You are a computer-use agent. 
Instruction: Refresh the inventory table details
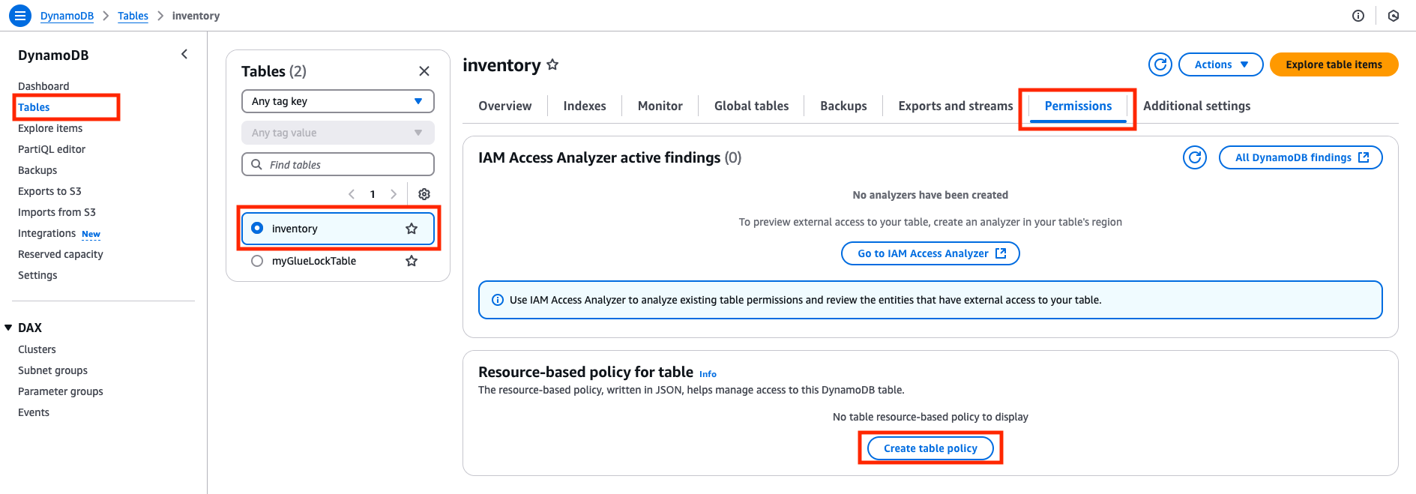click(x=1160, y=64)
